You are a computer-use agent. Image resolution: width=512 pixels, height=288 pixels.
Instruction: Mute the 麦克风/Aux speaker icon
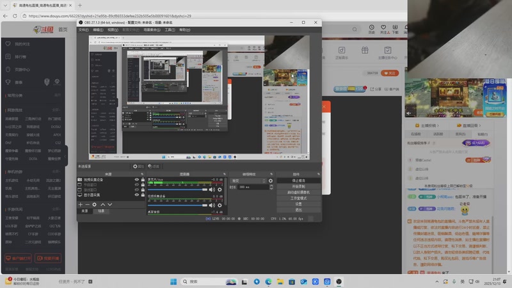point(212,189)
